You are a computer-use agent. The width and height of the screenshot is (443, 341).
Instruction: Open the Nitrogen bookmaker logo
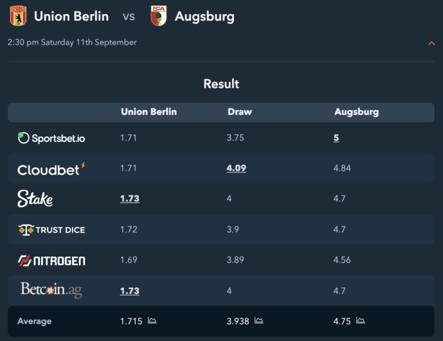51,261
